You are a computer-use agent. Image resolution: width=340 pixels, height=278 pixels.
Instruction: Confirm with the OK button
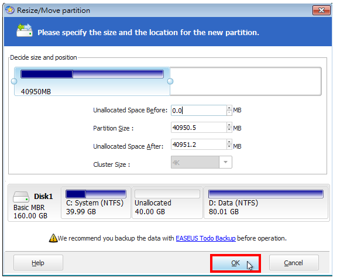235,263
